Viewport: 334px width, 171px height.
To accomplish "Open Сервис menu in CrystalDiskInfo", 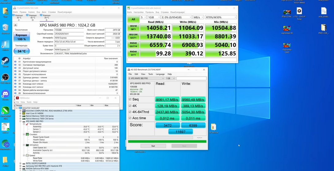I will tap(31, 12).
